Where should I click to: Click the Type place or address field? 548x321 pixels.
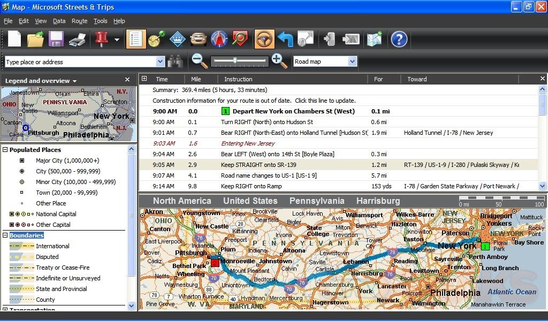[80, 61]
